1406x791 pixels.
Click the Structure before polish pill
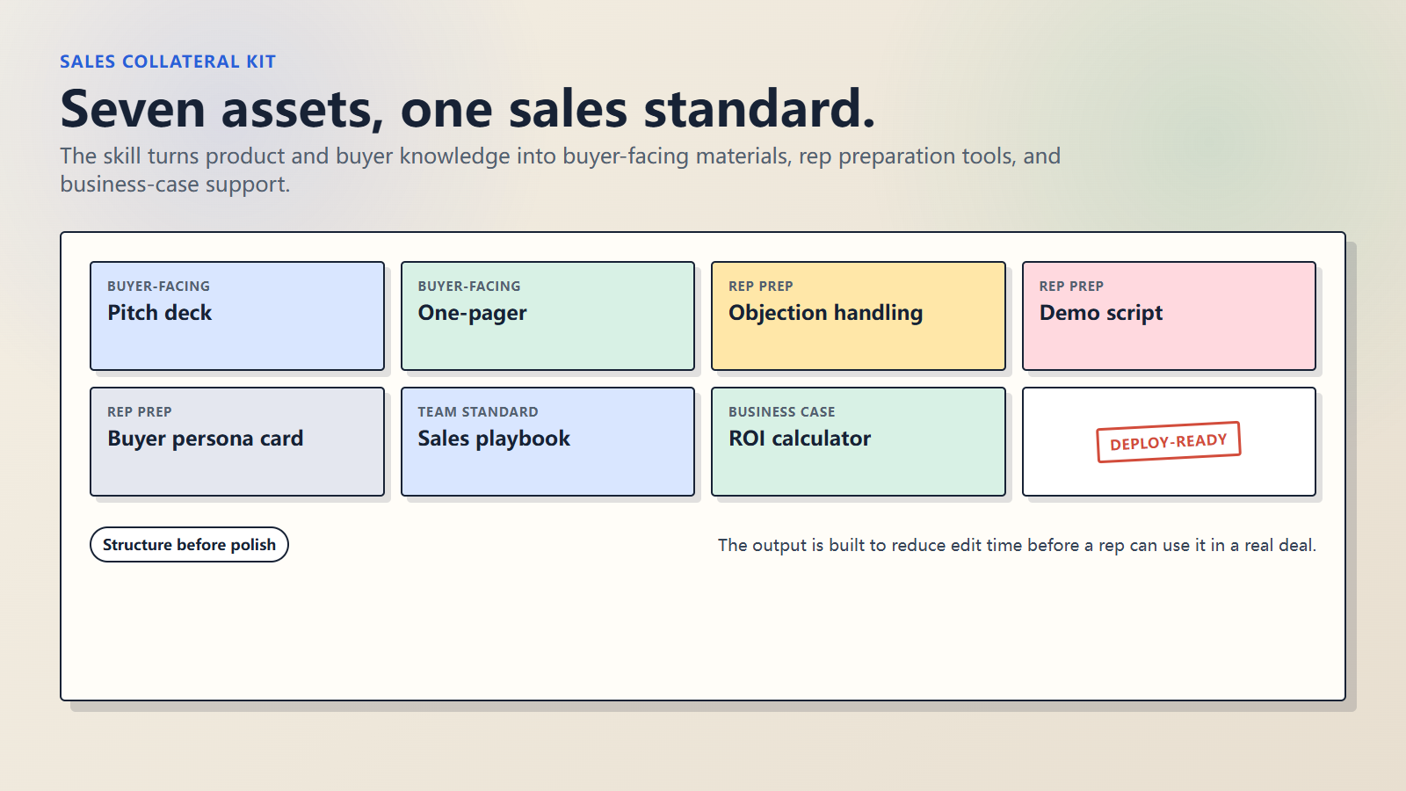(x=189, y=544)
